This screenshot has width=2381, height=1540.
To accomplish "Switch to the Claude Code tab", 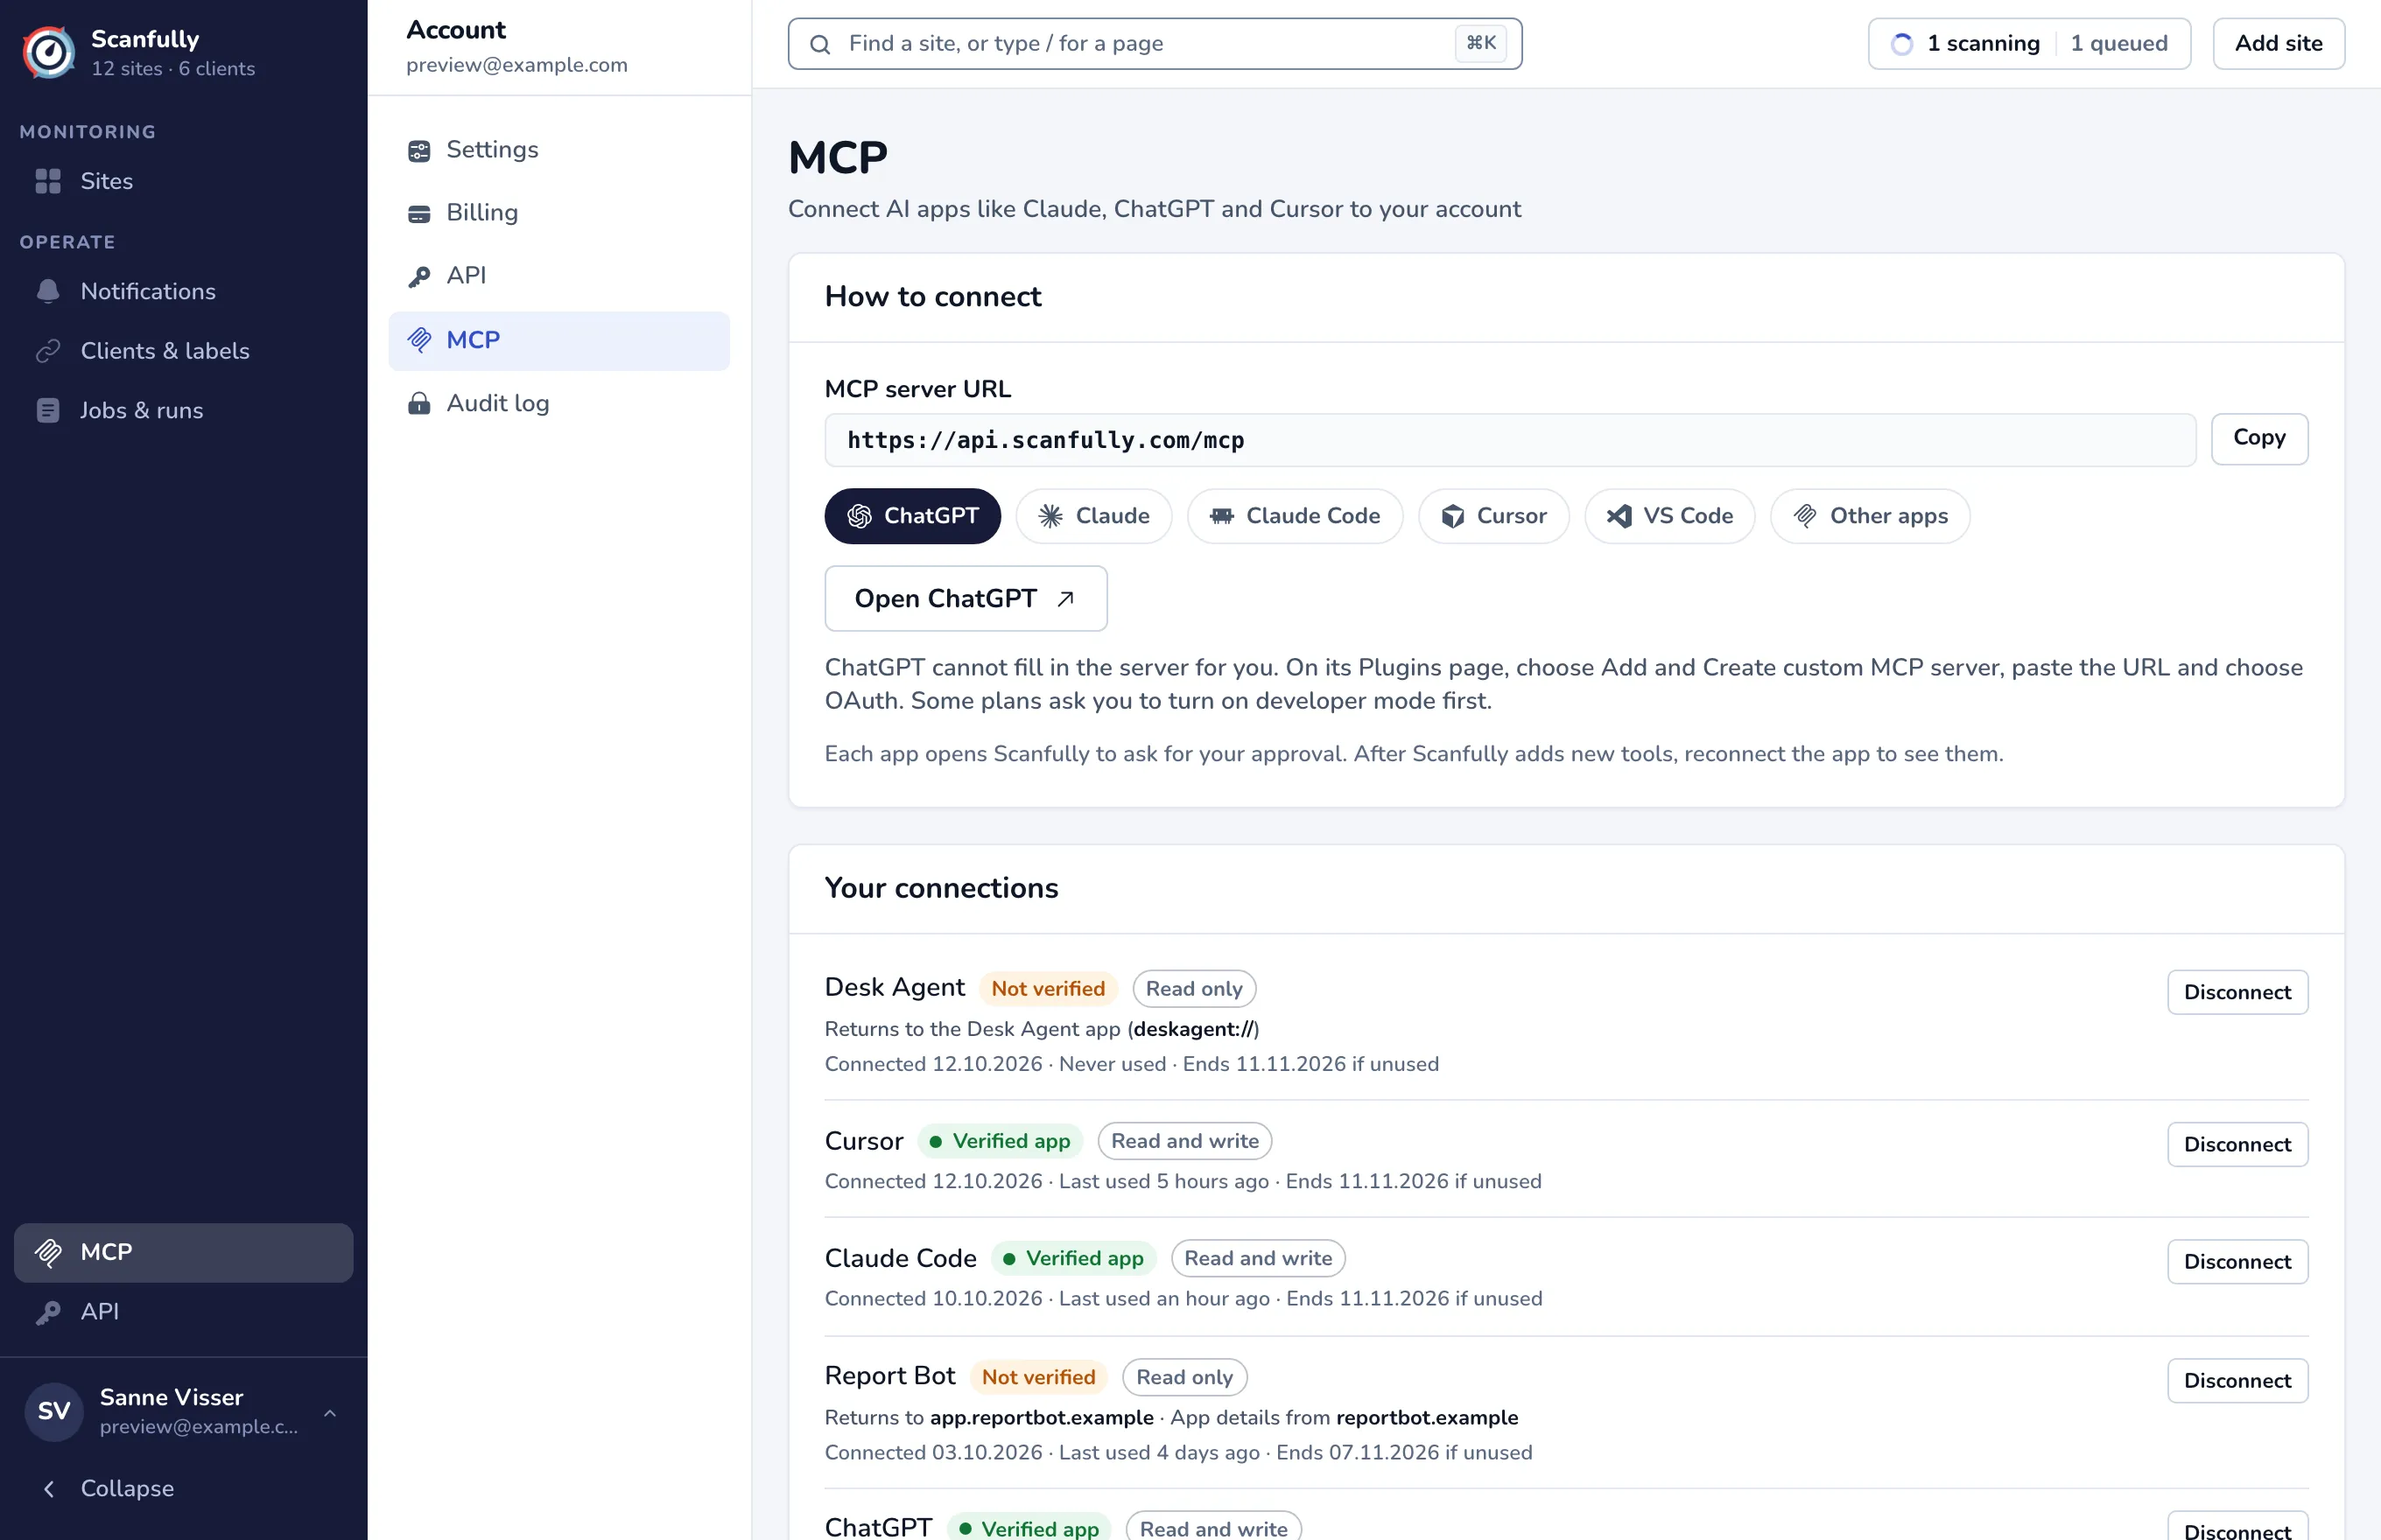I will pyautogui.click(x=1295, y=516).
